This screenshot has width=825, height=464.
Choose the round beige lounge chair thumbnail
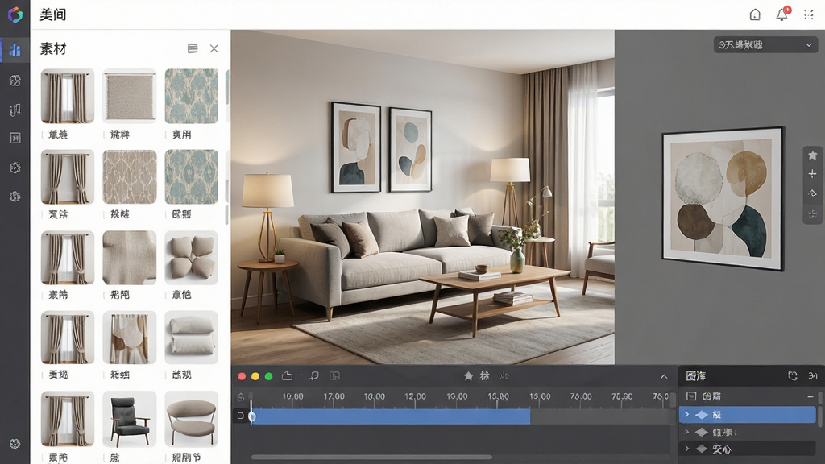point(191,419)
